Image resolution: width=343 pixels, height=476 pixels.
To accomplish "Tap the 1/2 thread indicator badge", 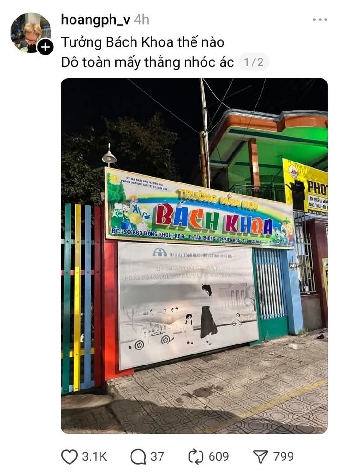I will pyautogui.click(x=254, y=62).
